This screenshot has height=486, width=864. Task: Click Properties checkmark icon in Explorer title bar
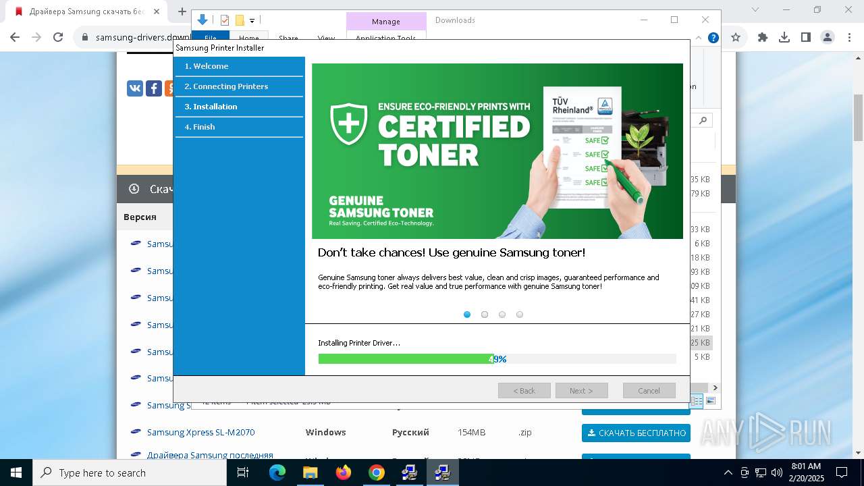(225, 20)
